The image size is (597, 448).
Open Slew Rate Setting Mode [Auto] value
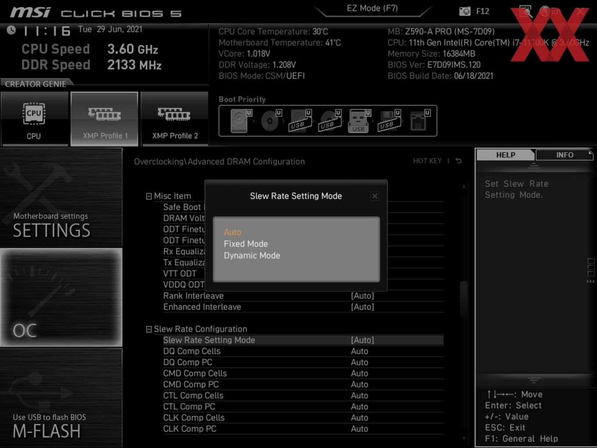click(363, 340)
